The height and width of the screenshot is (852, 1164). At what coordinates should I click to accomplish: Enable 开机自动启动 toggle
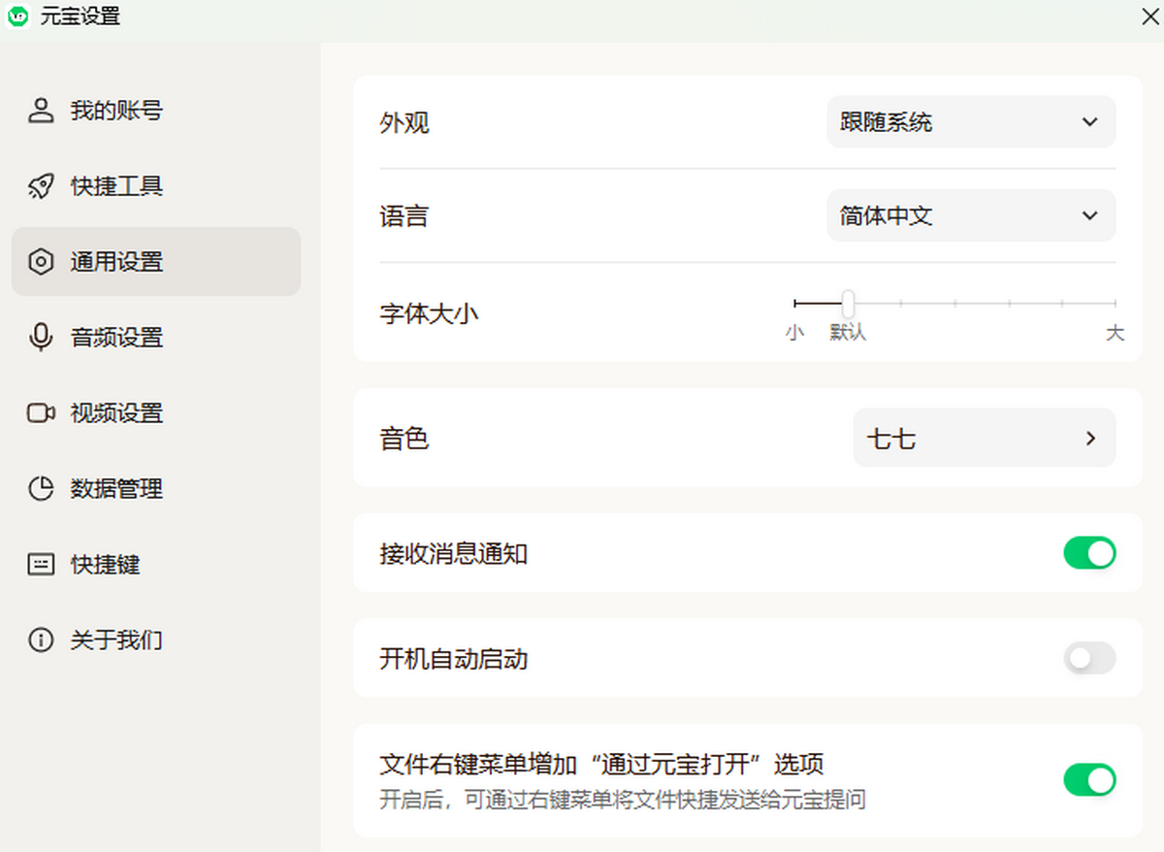[x=1089, y=659]
